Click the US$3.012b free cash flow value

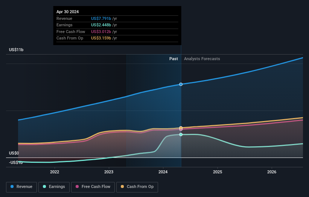pos(101,32)
